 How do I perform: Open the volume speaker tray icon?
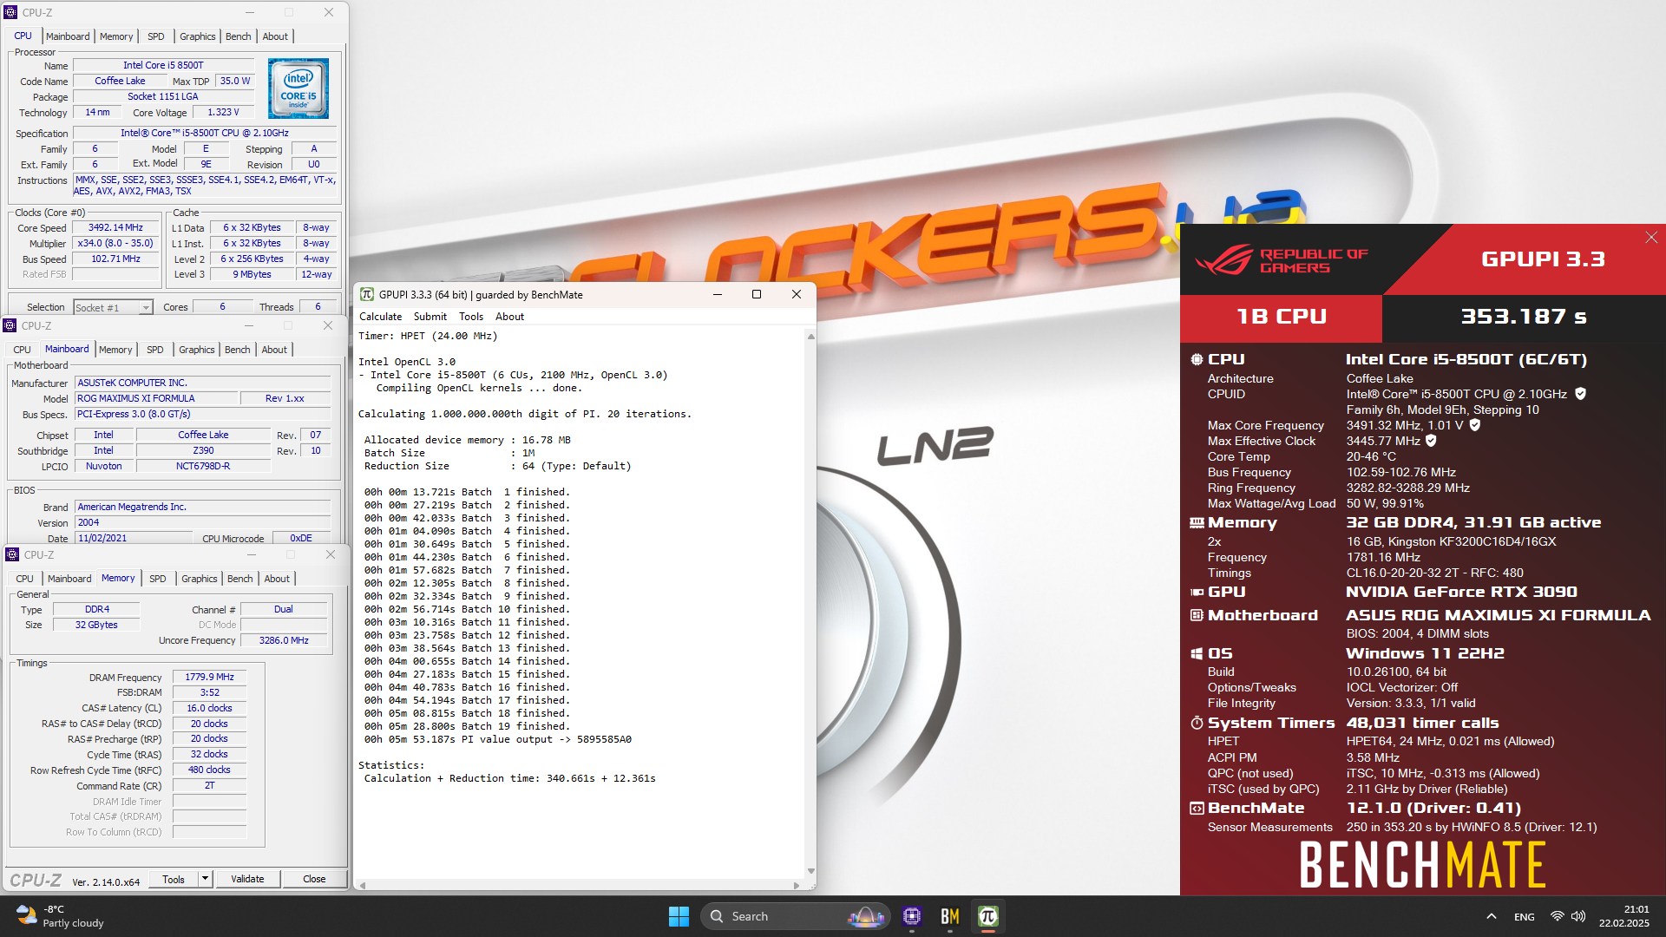point(1578,916)
